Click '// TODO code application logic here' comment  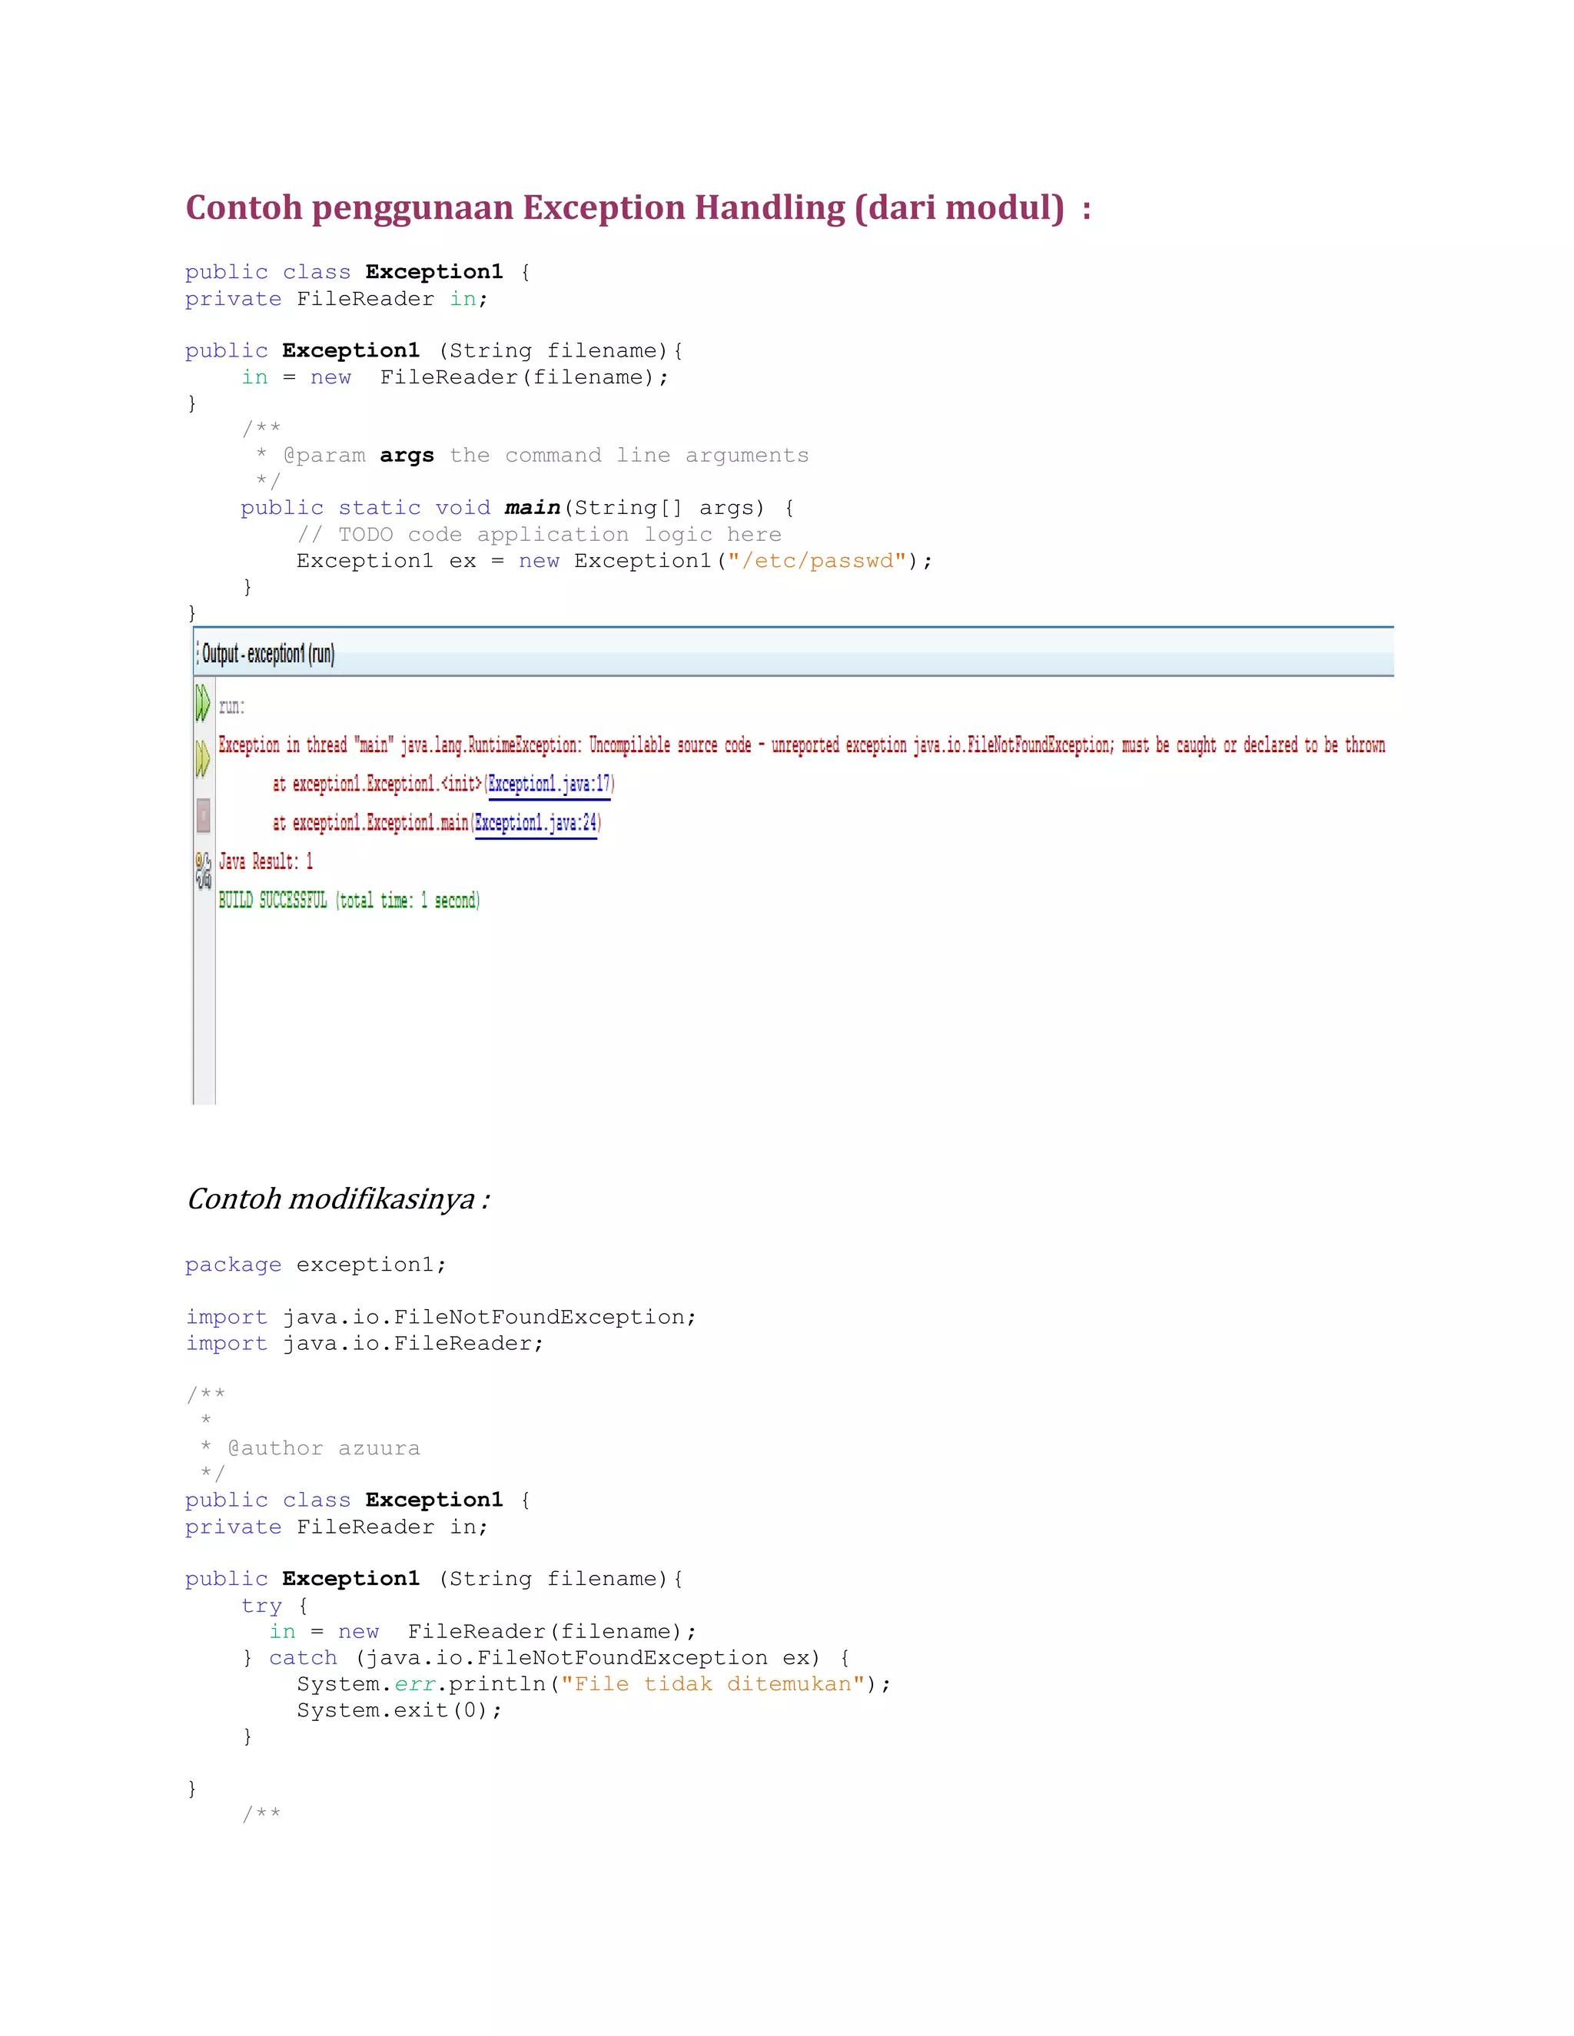pyautogui.click(x=539, y=535)
